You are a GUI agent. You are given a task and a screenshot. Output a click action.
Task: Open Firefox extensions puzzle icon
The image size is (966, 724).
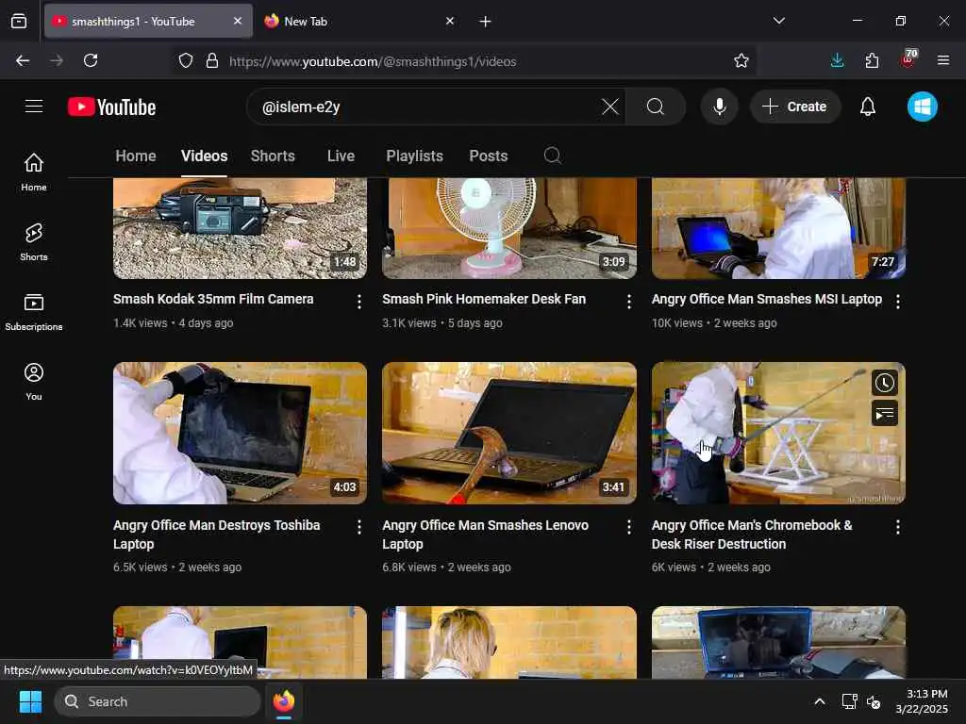[x=872, y=60]
